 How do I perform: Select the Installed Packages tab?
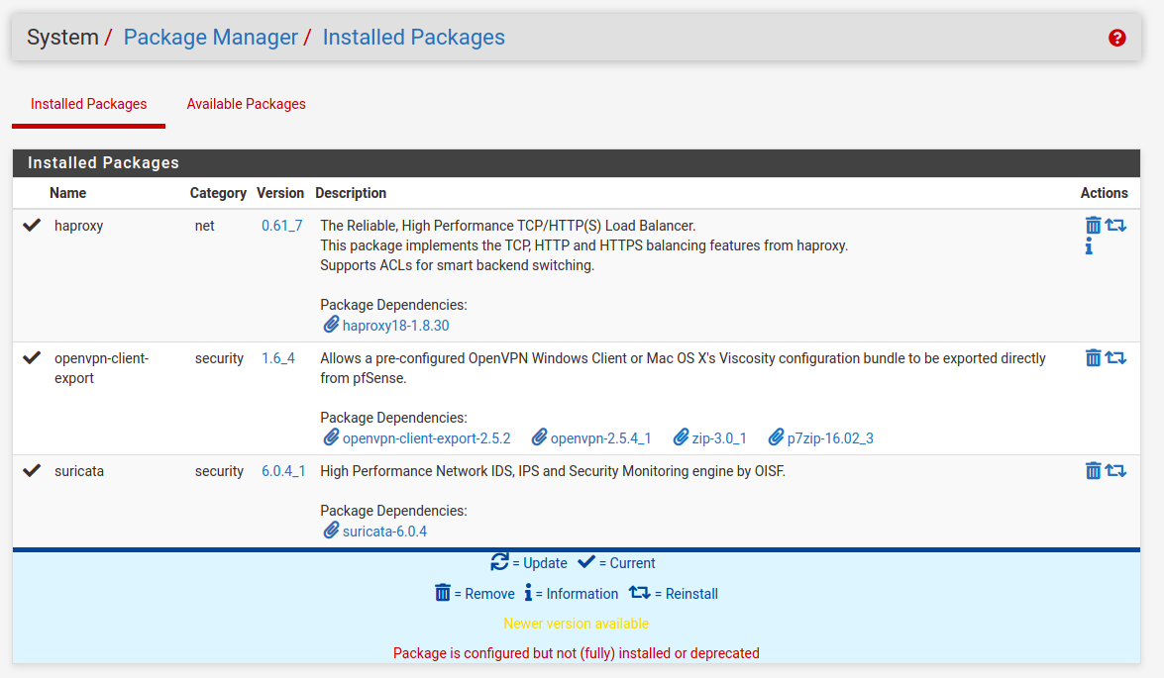[x=88, y=104]
